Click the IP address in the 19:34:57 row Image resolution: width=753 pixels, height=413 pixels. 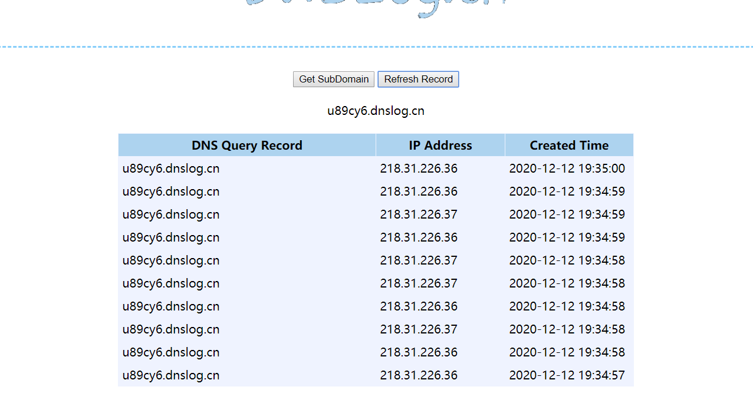419,375
